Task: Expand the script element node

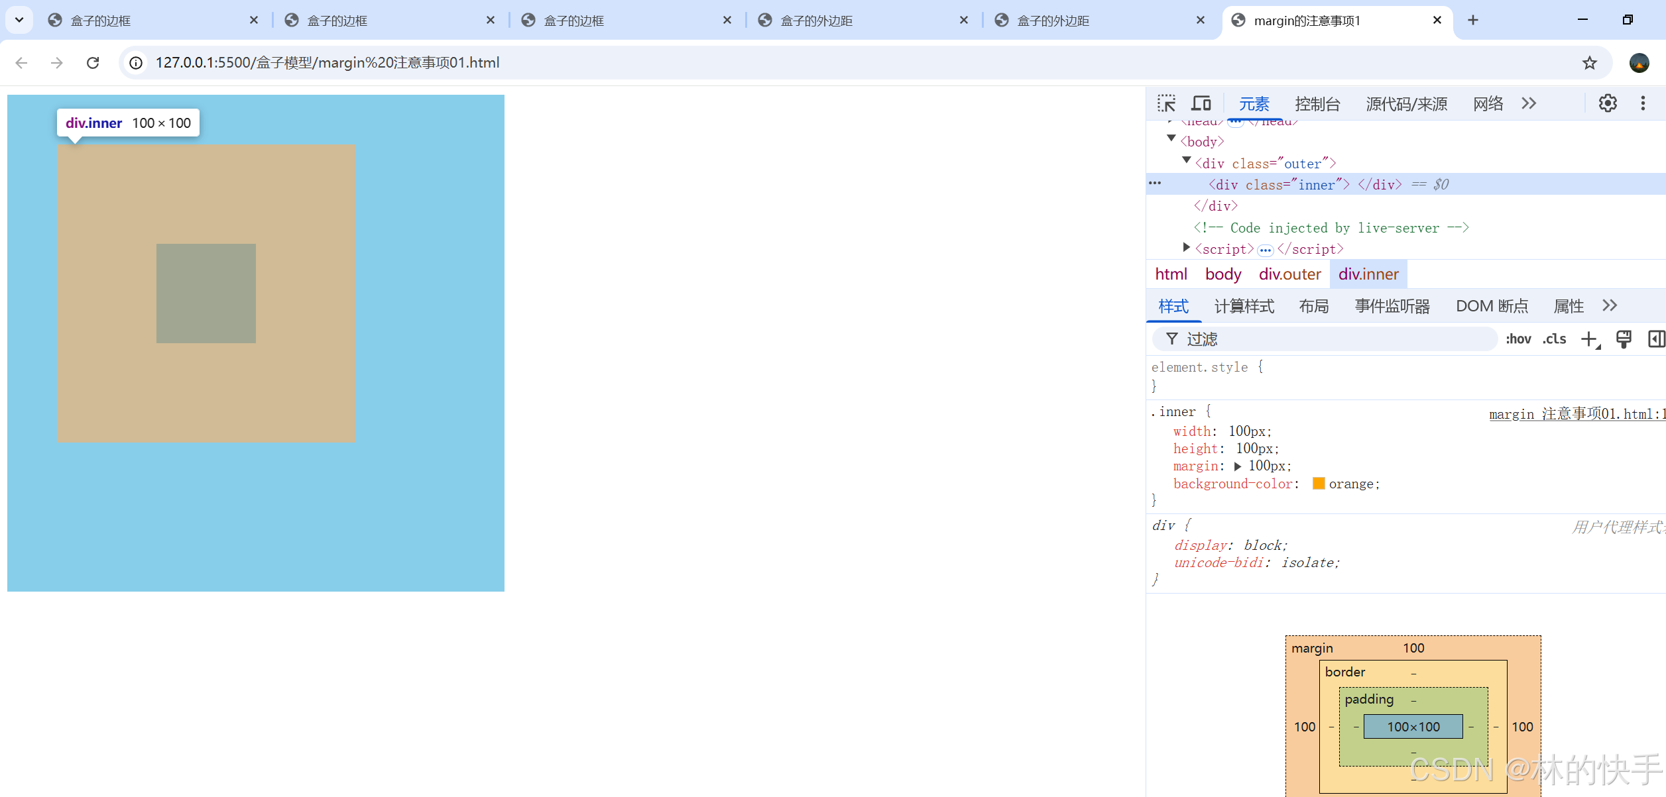Action: (x=1187, y=247)
